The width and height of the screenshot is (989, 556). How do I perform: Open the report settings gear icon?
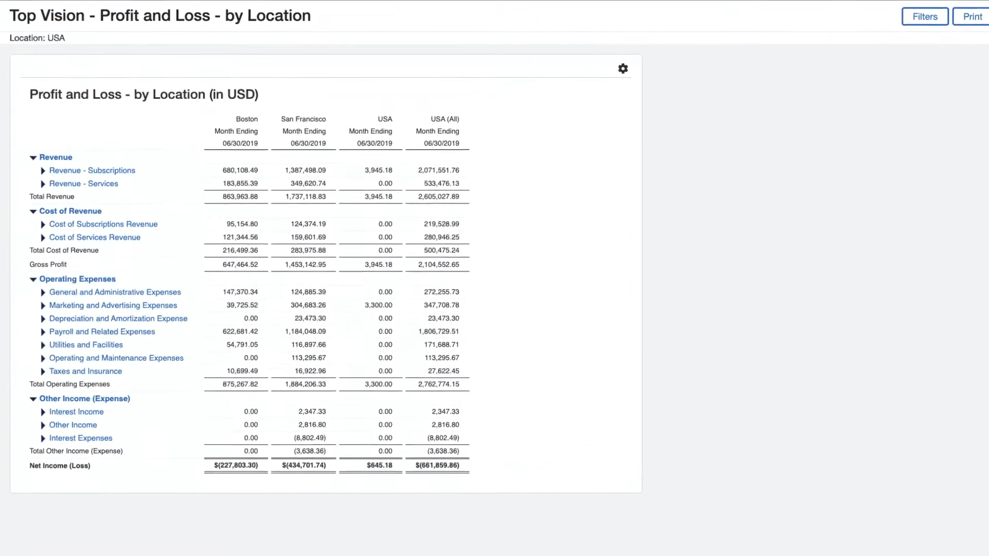623,68
